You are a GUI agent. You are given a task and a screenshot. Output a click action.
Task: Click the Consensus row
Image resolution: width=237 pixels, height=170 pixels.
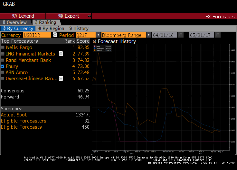point(45,91)
